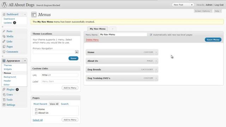Click the Plugins update count badge

pos(17,90)
